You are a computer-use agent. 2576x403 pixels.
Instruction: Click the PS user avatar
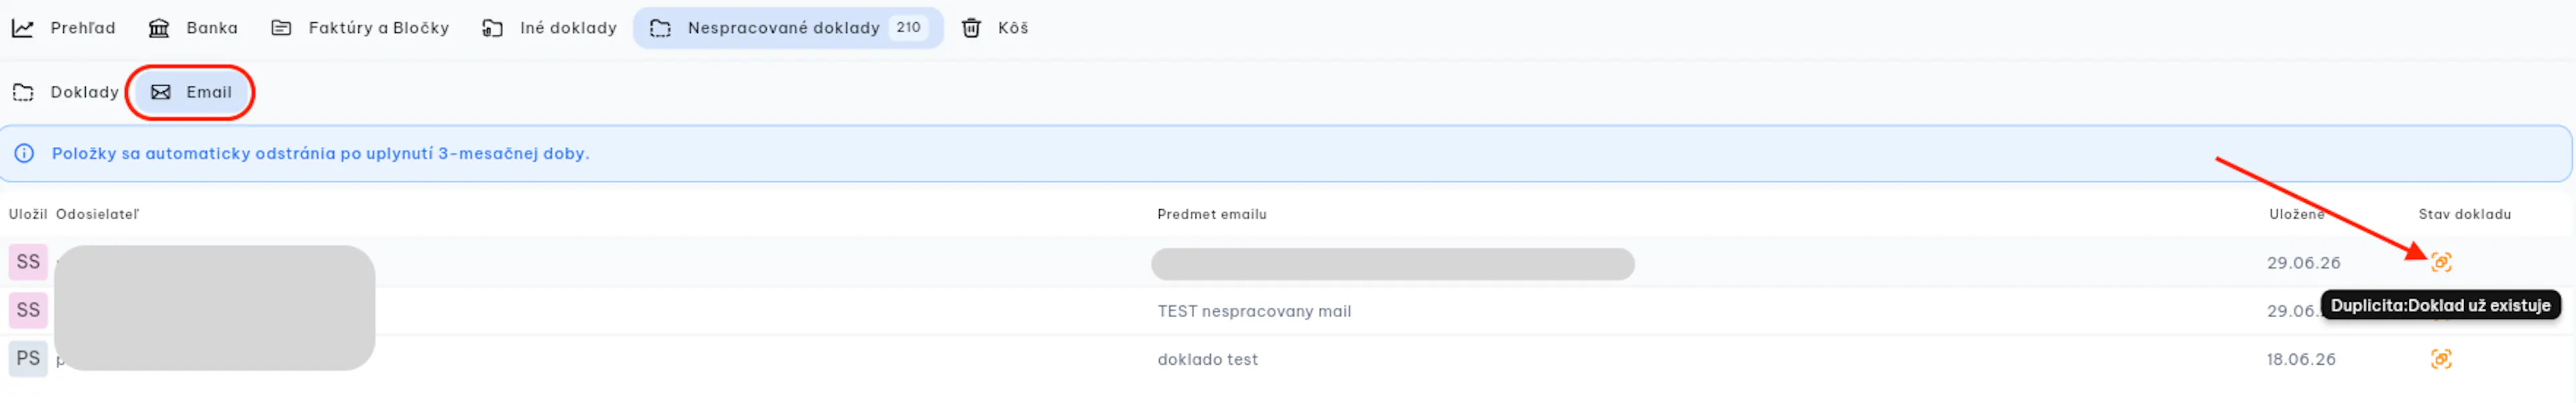coord(28,359)
